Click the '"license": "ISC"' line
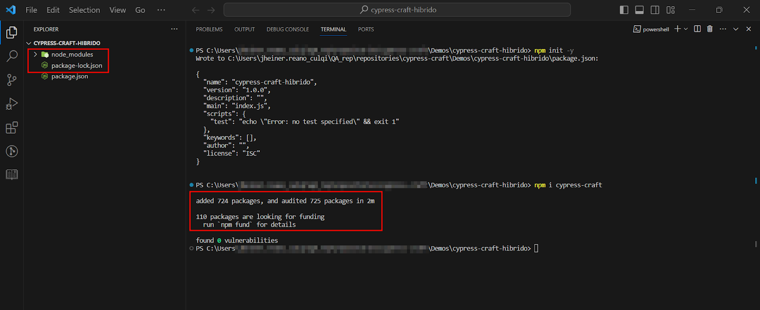Image resolution: width=760 pixels, height=310 pixels. click(232, 154)
